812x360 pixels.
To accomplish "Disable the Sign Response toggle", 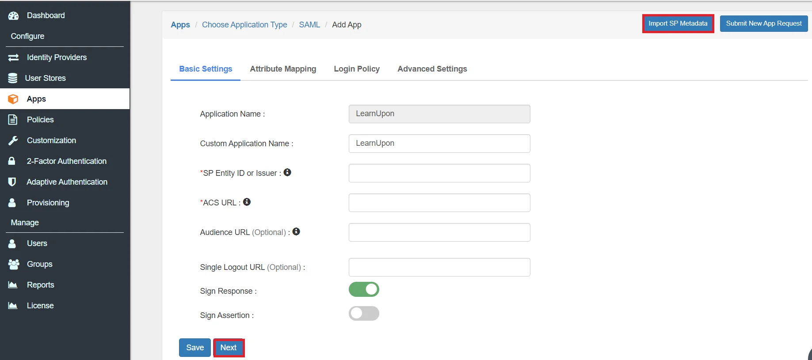I will [x=364, y=289].
